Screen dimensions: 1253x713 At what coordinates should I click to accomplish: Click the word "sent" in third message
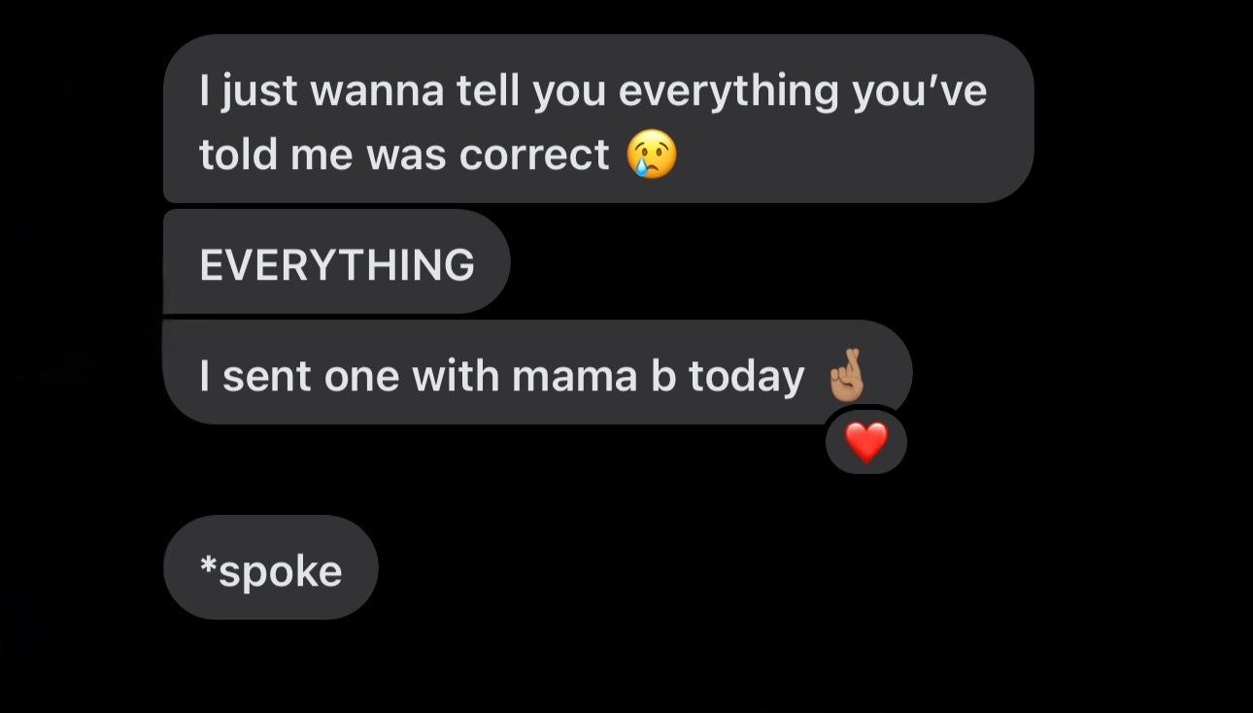pyautogui.click(x=266, y=376)
